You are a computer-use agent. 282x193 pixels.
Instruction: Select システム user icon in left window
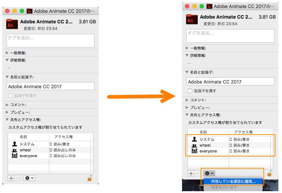tap(14, 144)
